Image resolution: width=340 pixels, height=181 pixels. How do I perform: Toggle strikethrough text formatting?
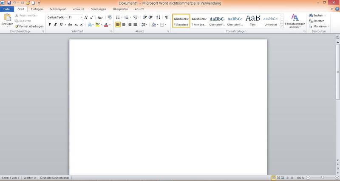tap(70, 25)
